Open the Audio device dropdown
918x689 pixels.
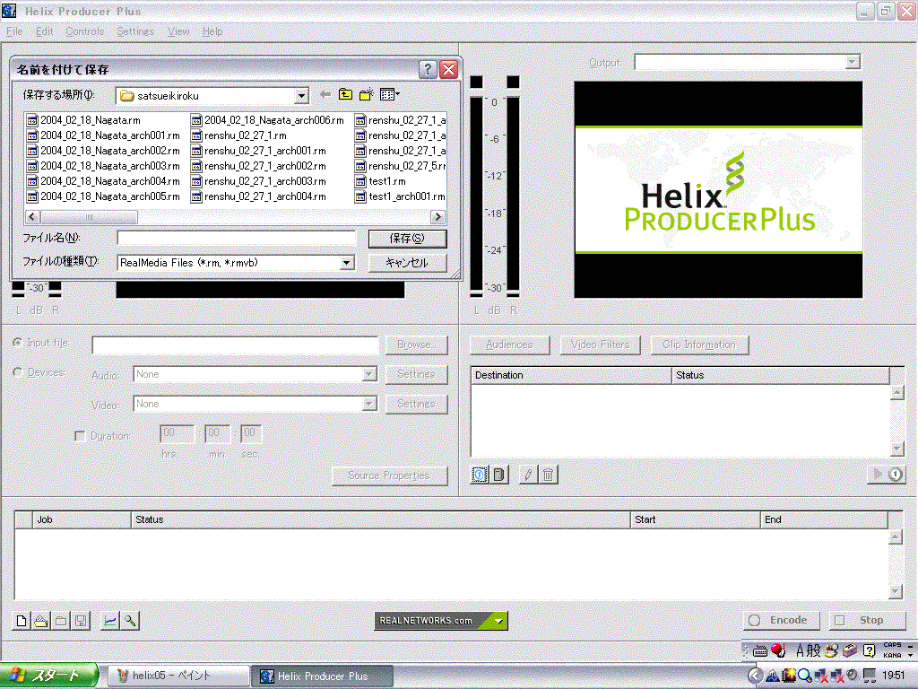pos(369,374)
